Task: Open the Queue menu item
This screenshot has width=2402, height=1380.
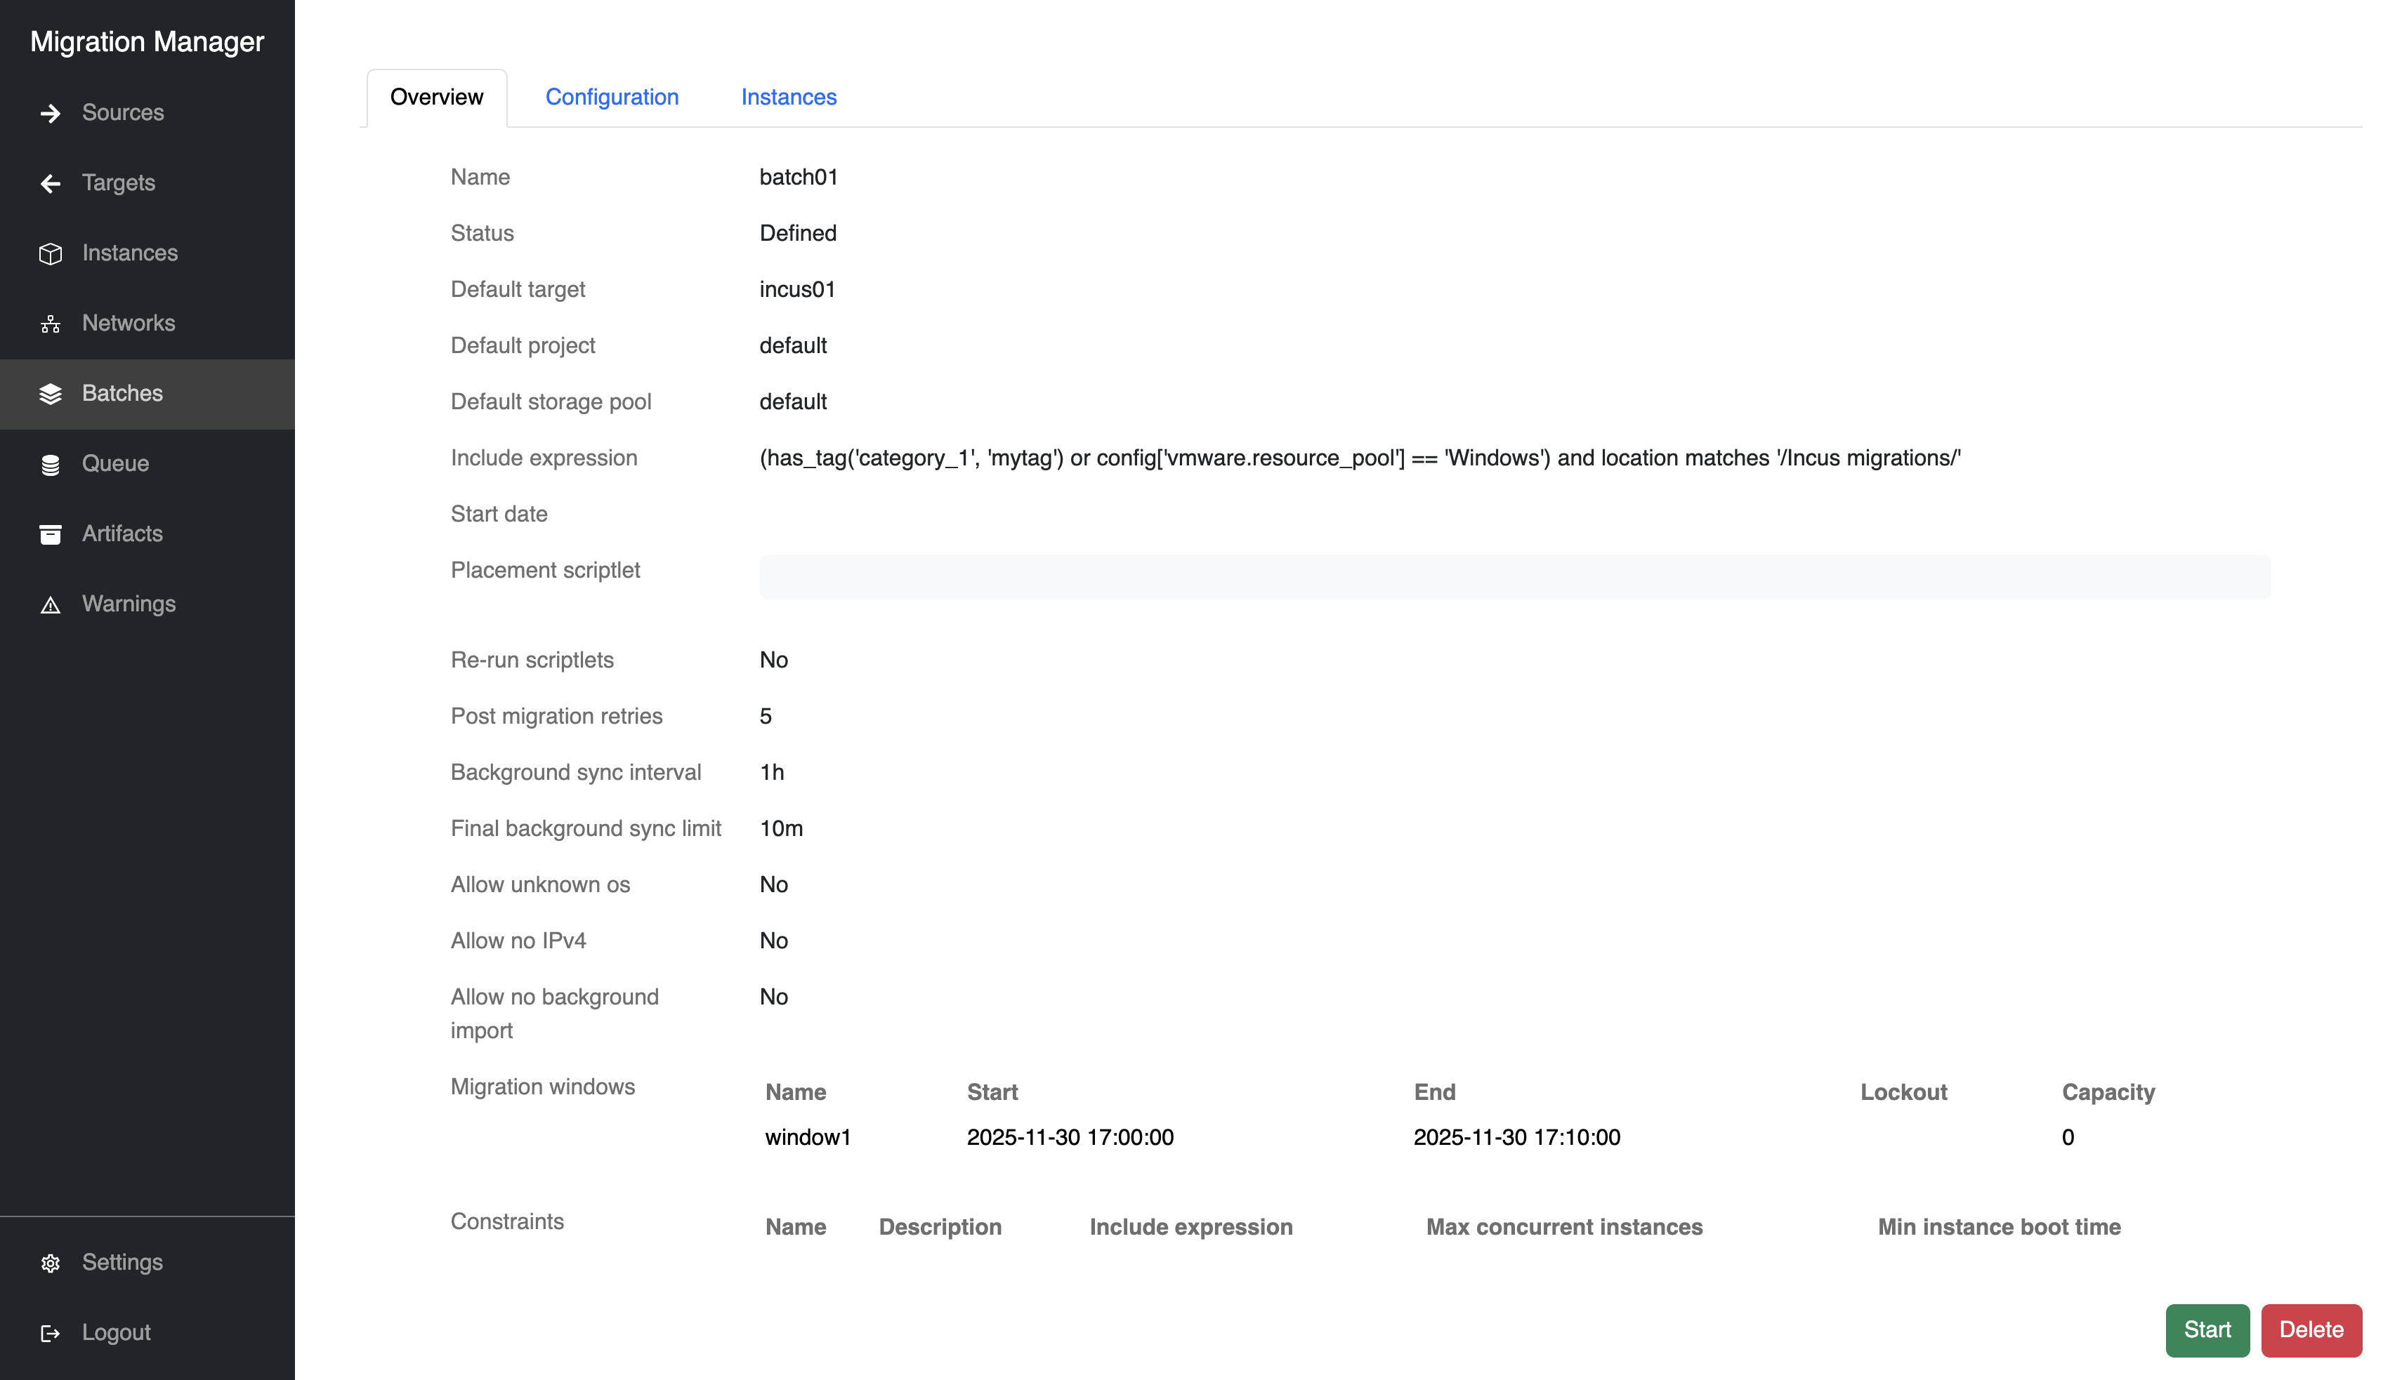Action: click(x=114, y=463)
